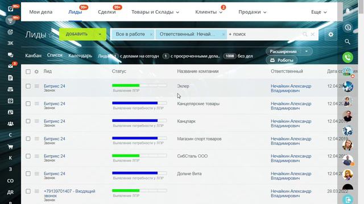
Task: Select the Эклер lead row checkbox
Action: click(x=28, y=86)
